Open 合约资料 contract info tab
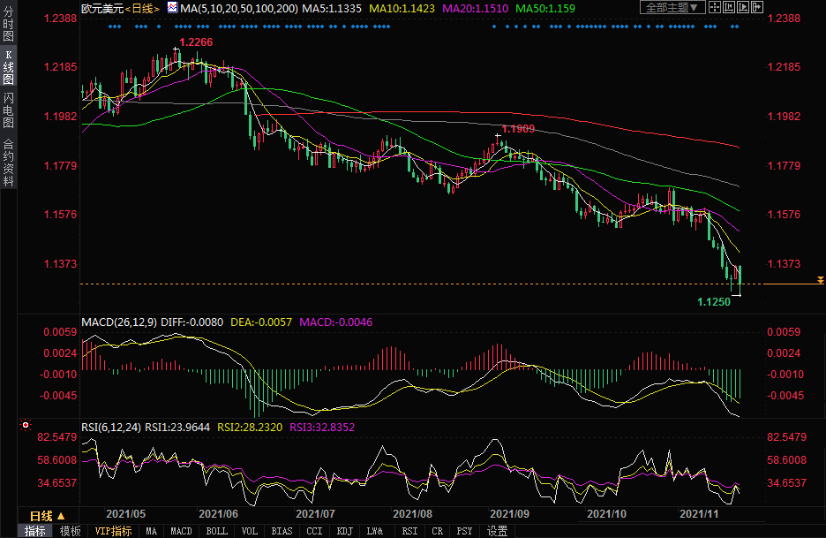This screenshot has width=826, height=538. click(x=8, y=163)
